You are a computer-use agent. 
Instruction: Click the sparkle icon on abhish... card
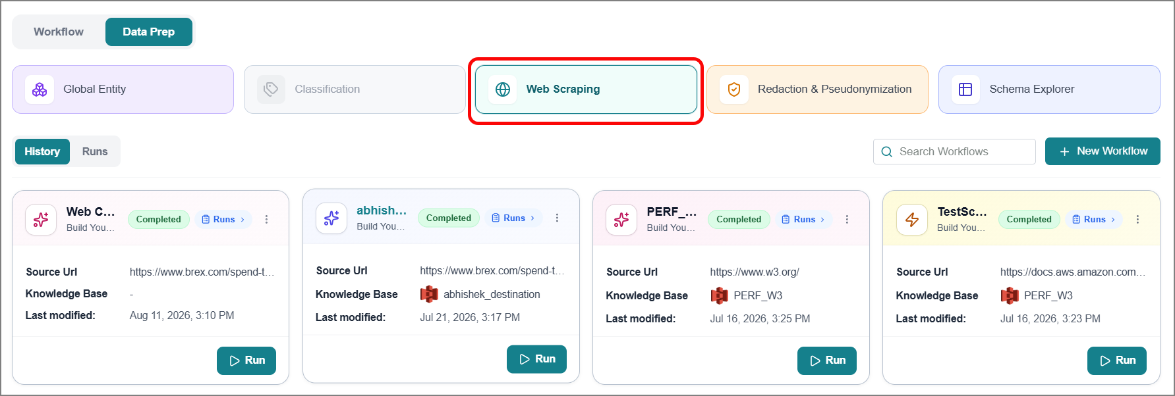[331, 218]
